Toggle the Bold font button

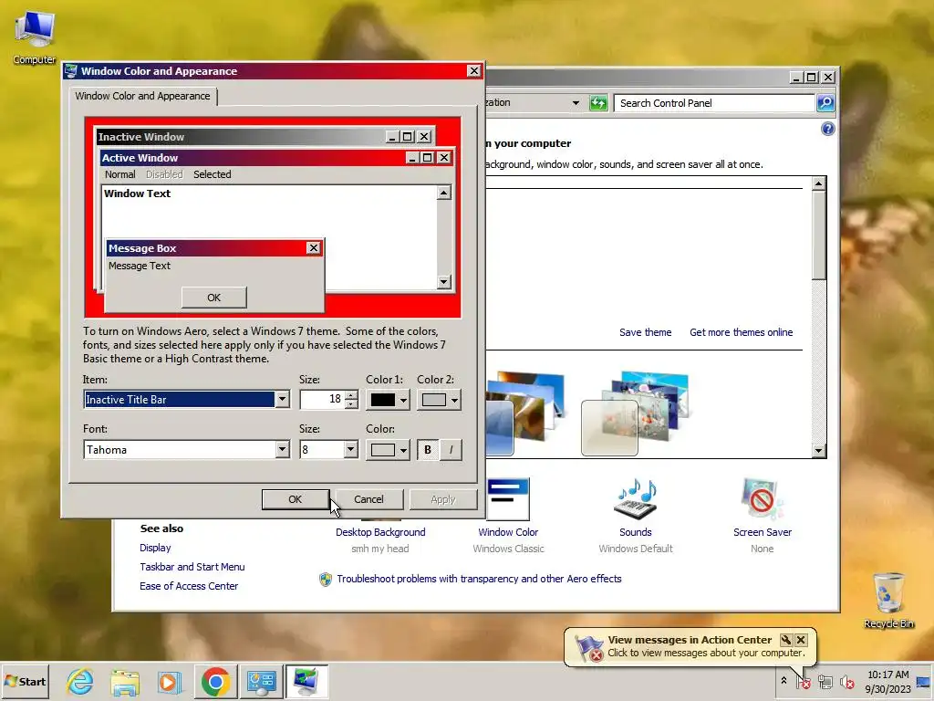coord(428,449)
